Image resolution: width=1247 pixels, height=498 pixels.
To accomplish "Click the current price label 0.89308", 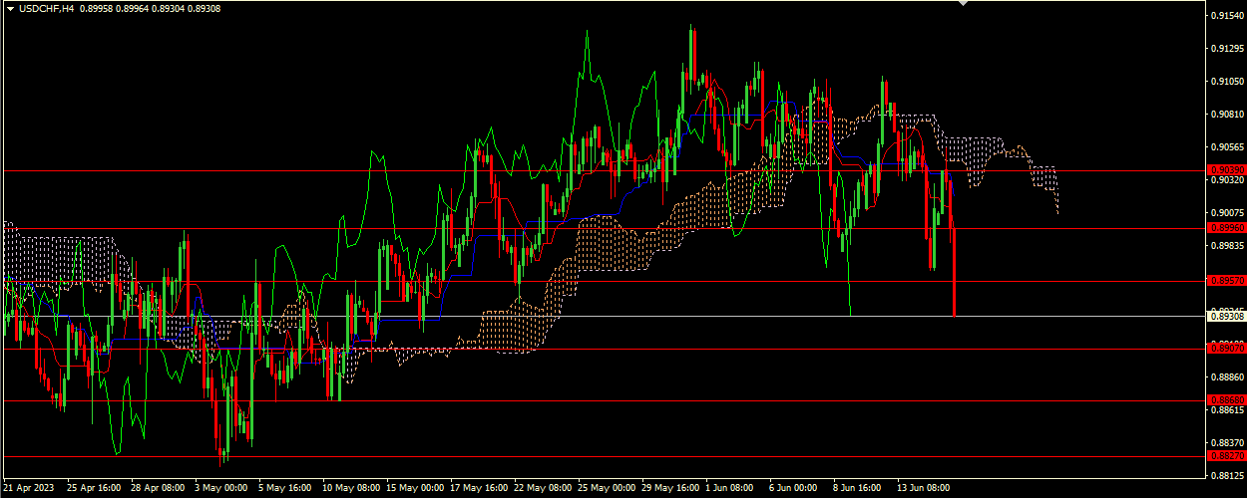I will coord(1225,316).
